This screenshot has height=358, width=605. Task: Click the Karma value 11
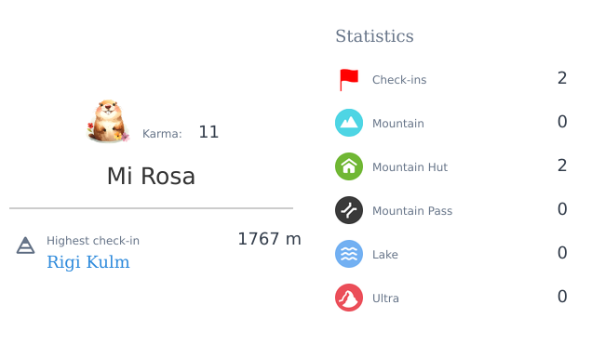pos(208,132)
